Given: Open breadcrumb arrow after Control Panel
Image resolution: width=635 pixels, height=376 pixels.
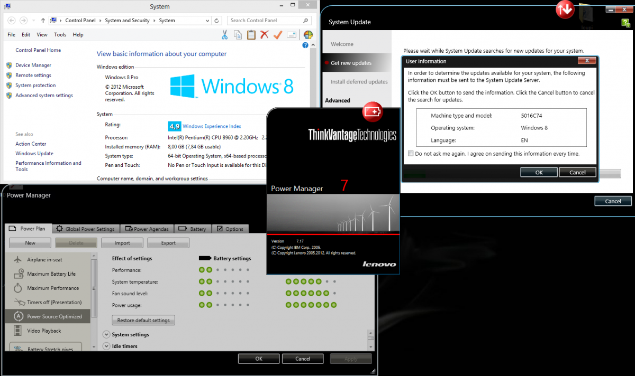Looking at the screenshot, I should [101, 21].
